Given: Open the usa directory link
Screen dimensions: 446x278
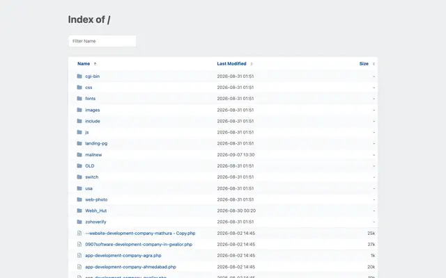Looking at the screenshot, I should click(x=89, y=188).
